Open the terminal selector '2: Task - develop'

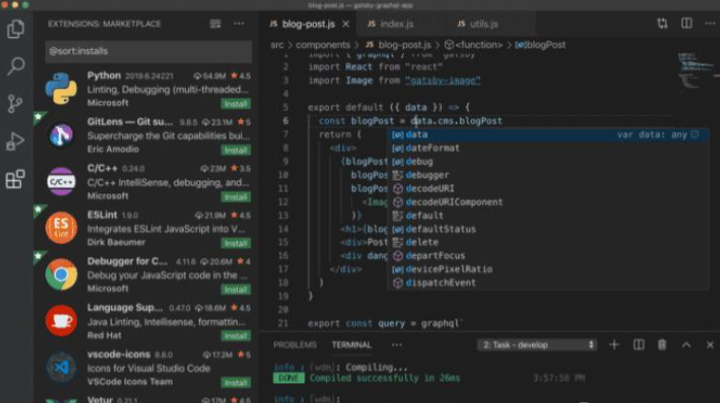[537, 345]
